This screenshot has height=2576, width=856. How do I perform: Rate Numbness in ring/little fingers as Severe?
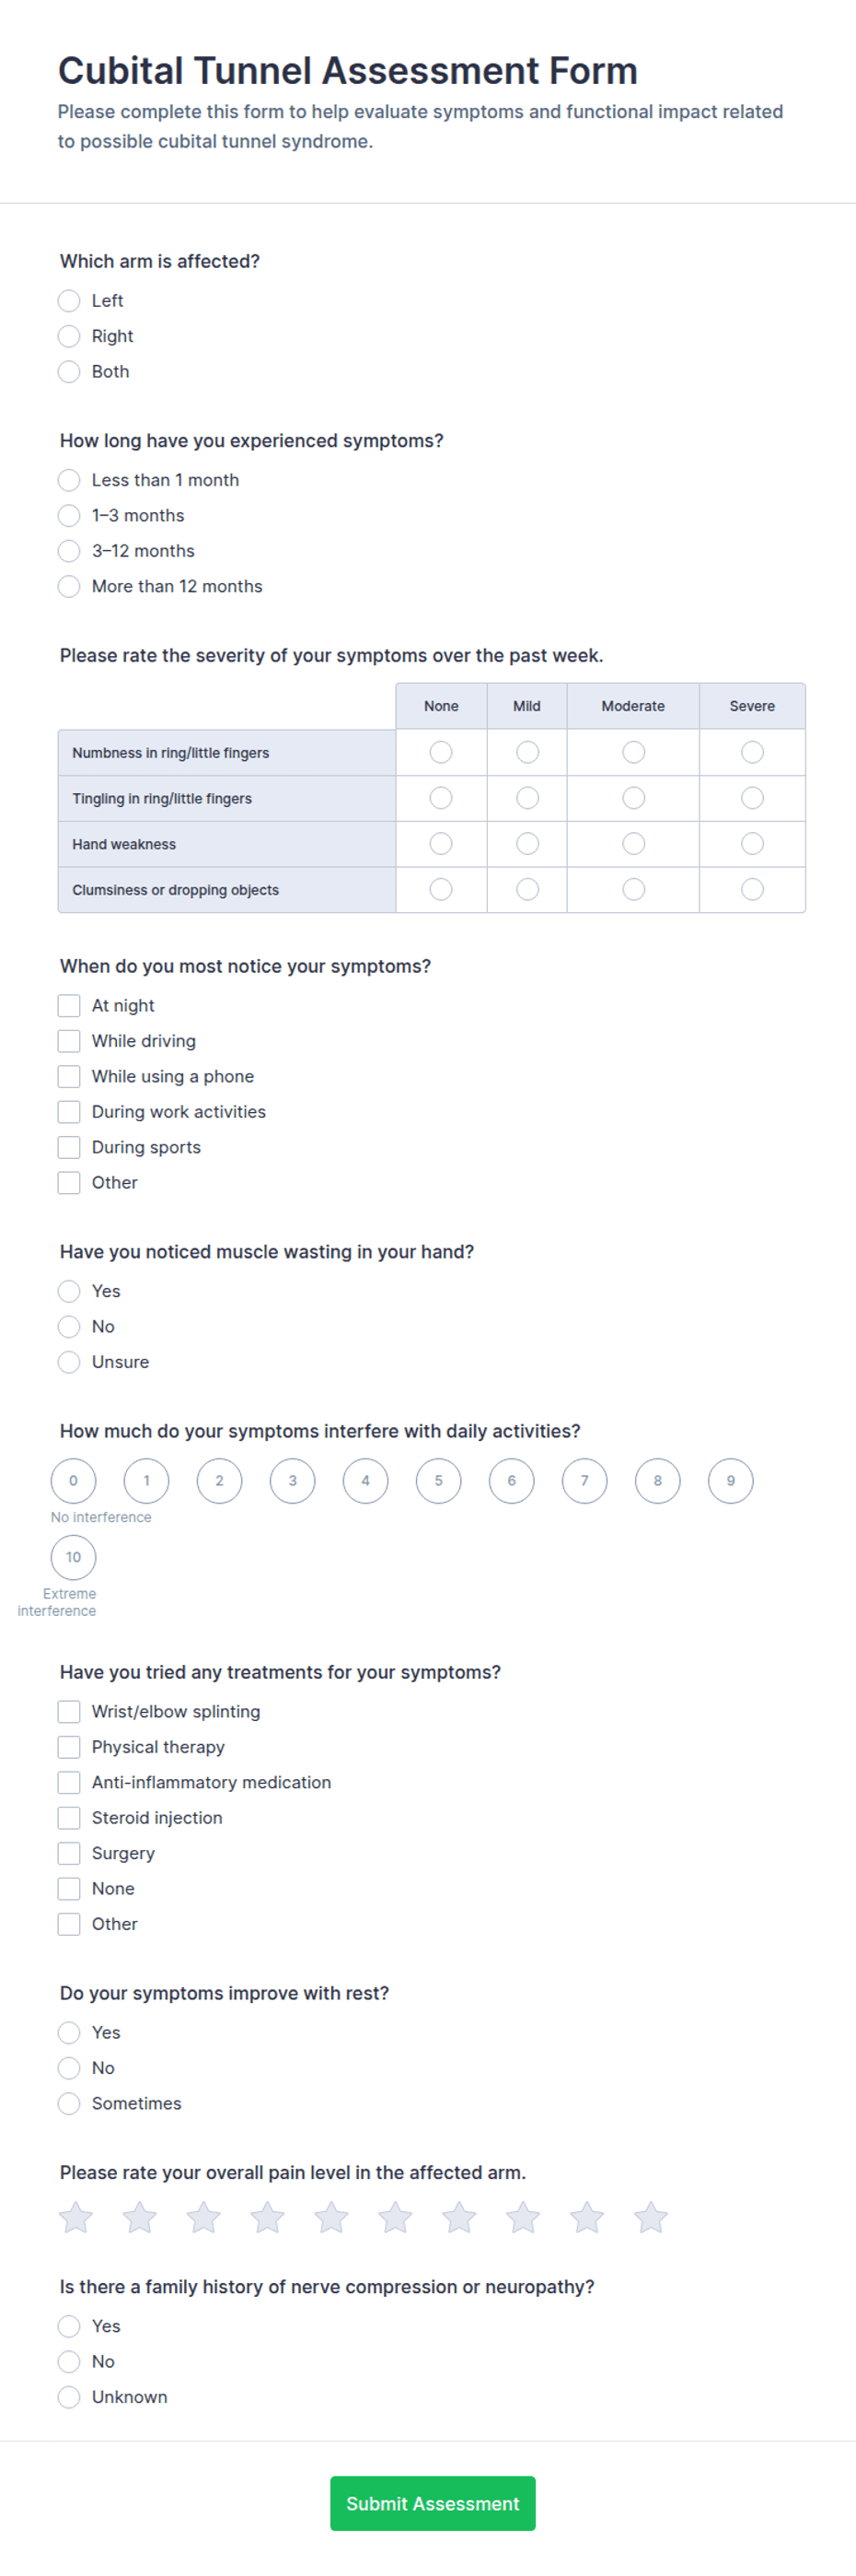click(752, 752)
